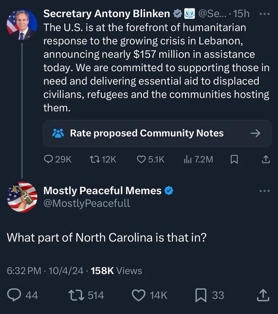Image resolution: width=278 pixels, height=314 pixels.
Task: Share Blinken's post via share icon
Action: [x=266, y=159]
